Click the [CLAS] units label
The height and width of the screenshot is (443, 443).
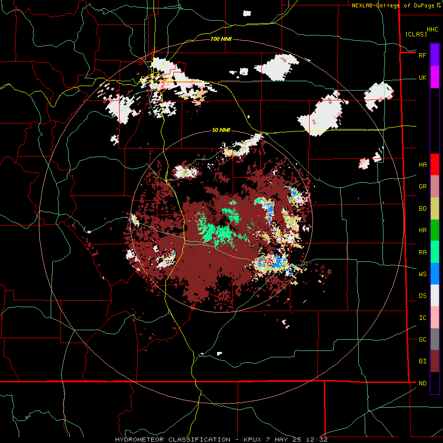click(x=416, y=34)
